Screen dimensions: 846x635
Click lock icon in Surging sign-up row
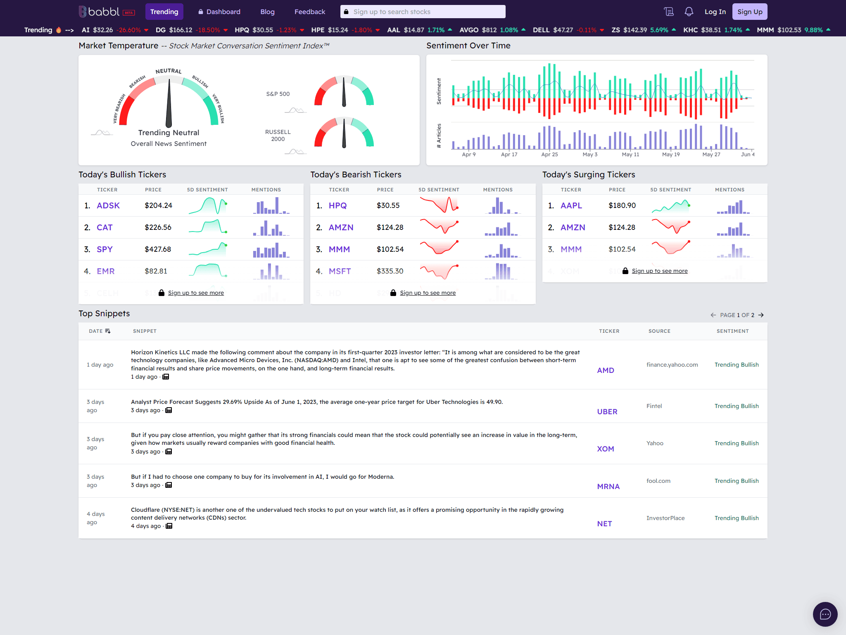point(625,271)
